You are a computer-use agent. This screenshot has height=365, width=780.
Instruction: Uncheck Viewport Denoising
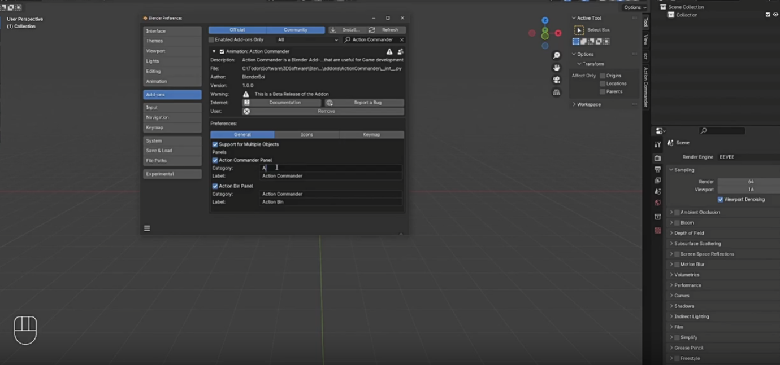click(x=721, y=199)
